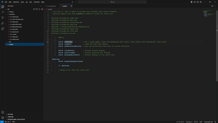Toggle the bottom panel visibility
Screen dimensions: 218x123
pyautogui.click(x=195, y=2)
